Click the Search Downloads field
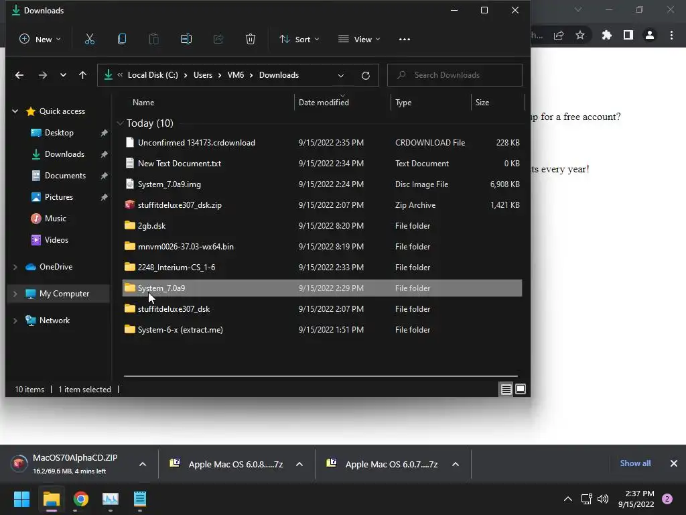This screenshot has width=686, height=515. tap(455, 75)
